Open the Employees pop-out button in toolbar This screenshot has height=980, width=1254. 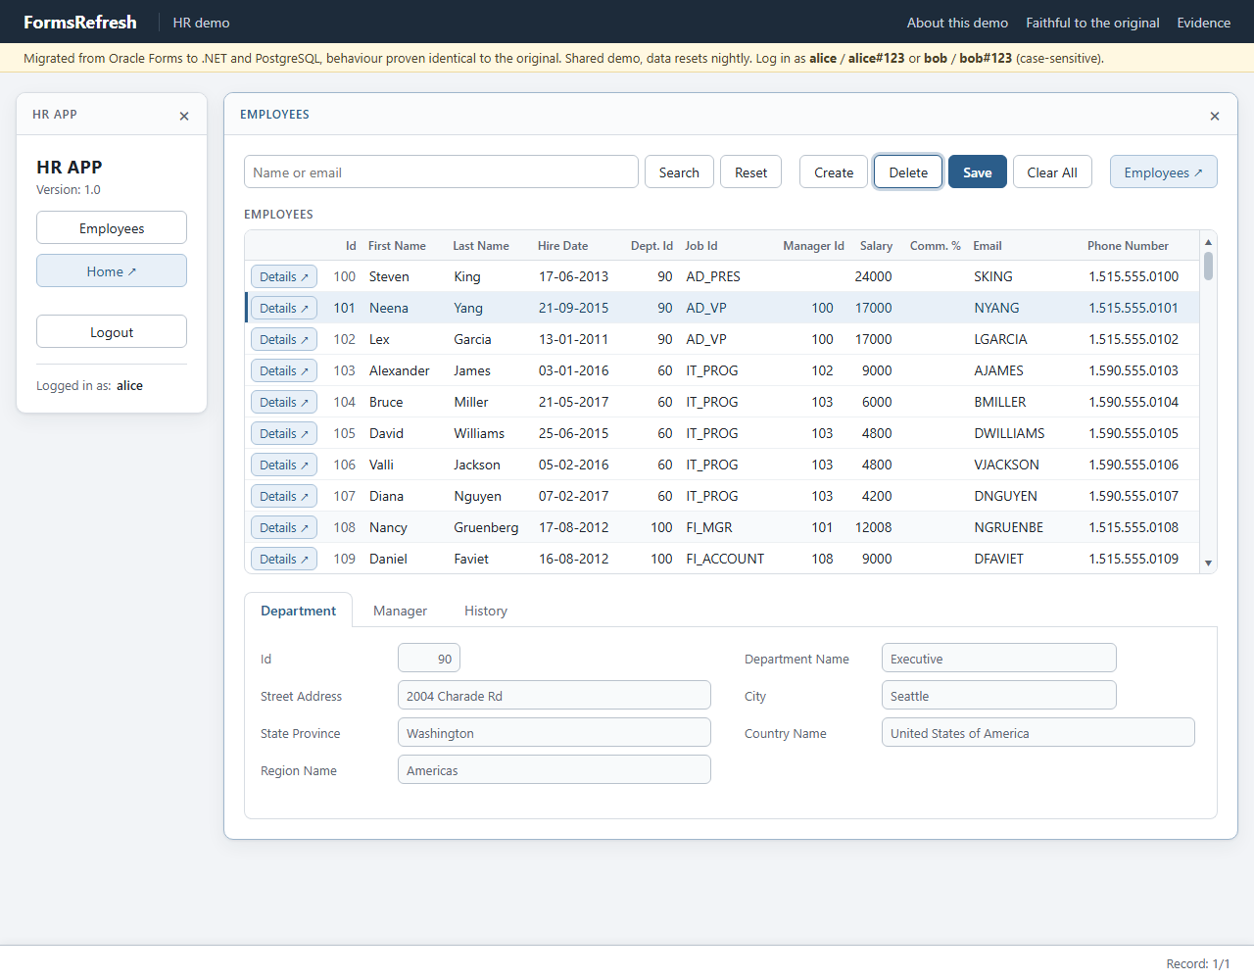point(1163,171)
